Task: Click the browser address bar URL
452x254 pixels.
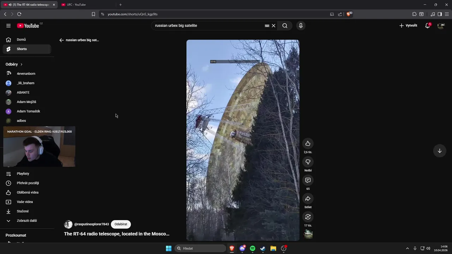Action: tap(132, 14)
